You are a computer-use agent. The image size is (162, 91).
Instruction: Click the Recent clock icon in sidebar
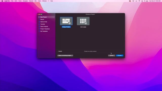pos(39,19)
